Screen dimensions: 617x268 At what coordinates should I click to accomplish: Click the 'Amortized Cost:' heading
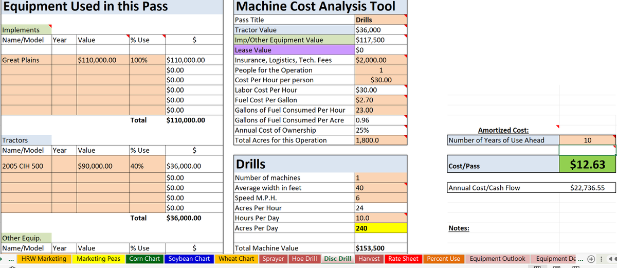coord(503,131)
